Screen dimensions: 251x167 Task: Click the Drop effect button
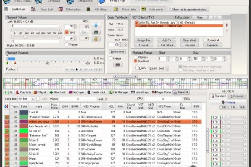click(189, 40)
